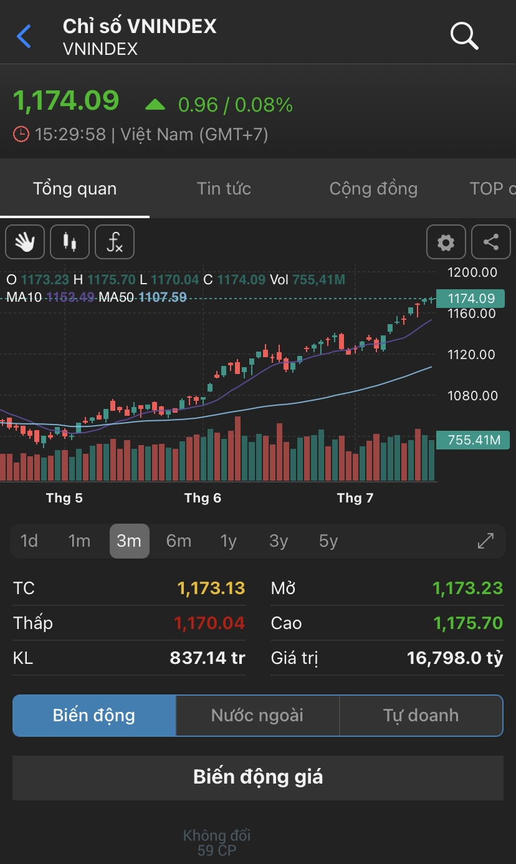The width and height of the screenshot is (516, 864).
Task: Open the fx indicators tool
Action: pos(115,242)
